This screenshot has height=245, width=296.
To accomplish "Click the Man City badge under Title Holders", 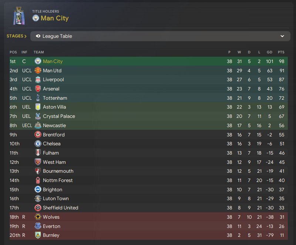I will click(x=36, y=18).
